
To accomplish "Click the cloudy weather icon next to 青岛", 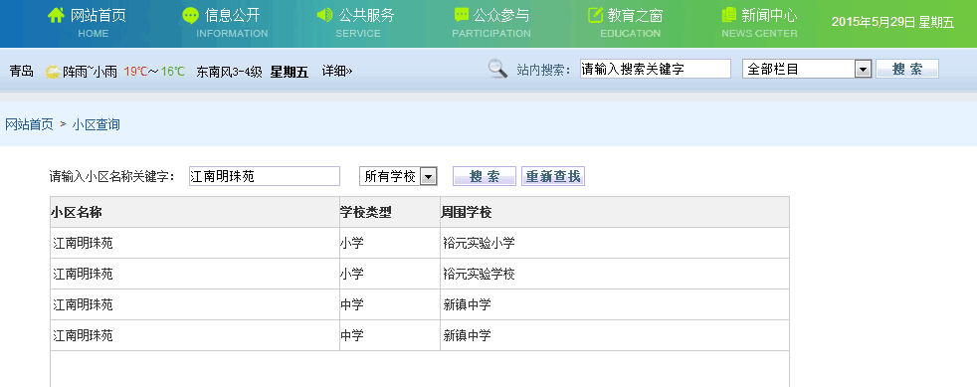I will point(53,72).
